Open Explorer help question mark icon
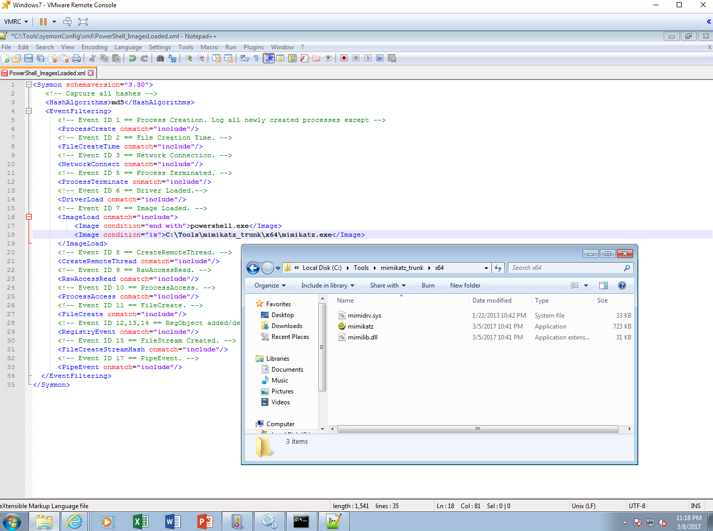The image size is (713, 531). [x=622, y=285]
